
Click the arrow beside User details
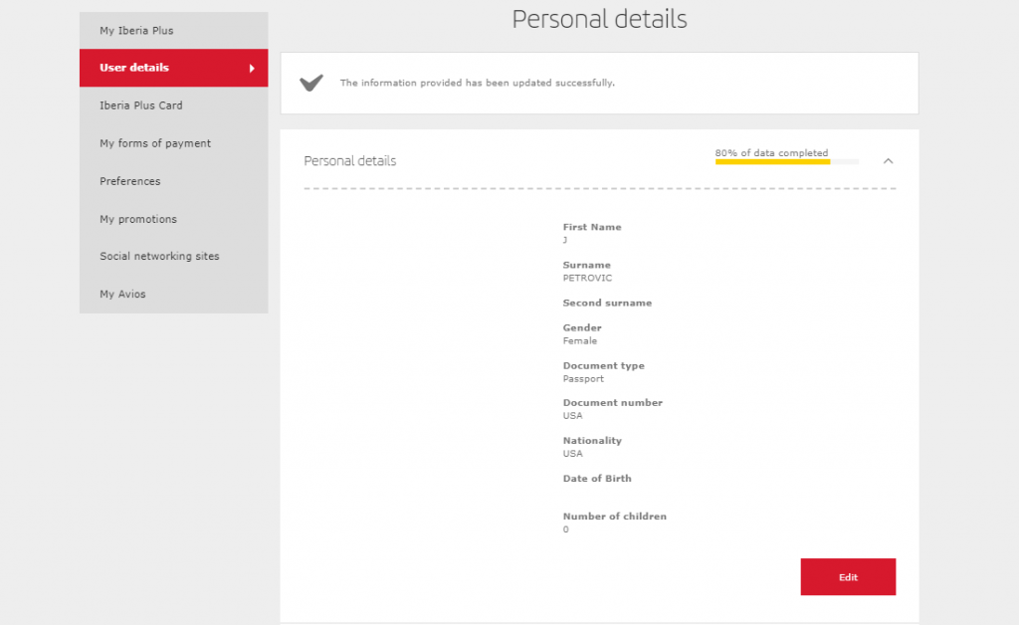(x=252, y=69)
